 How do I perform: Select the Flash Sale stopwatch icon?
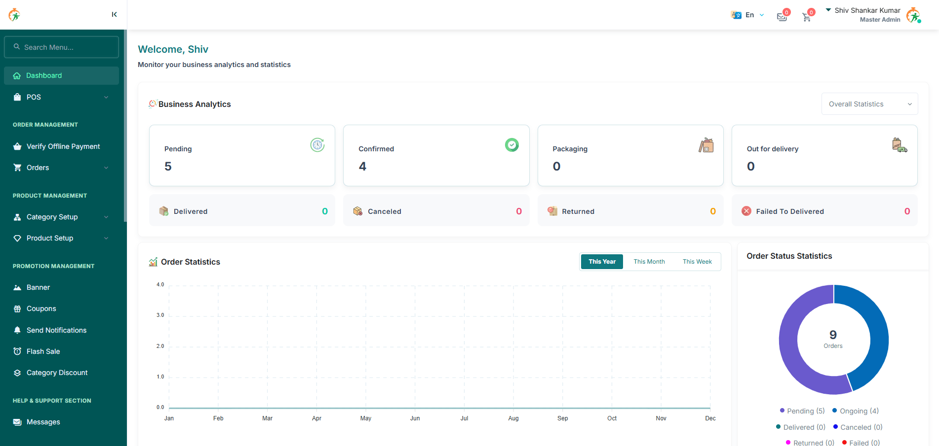tap(17, 351)
